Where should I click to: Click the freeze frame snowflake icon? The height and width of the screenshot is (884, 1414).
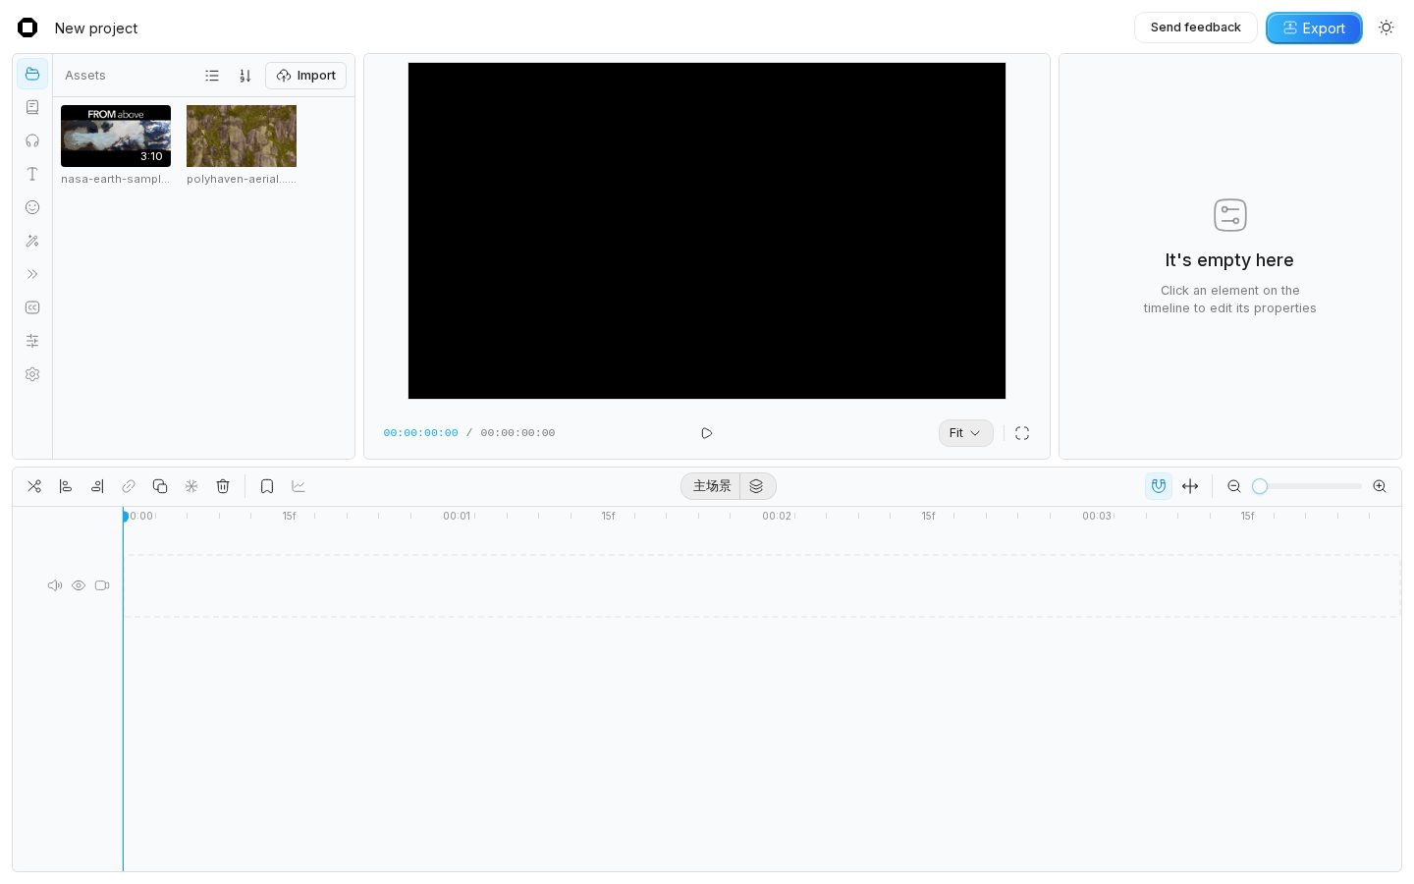[x=191, y=486]
